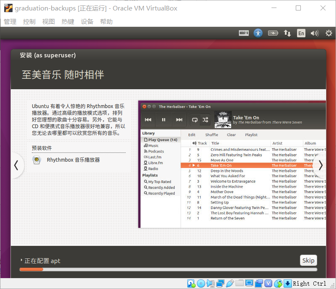Select Libre.fm in the Rhythmbox Library

point(153,163)
